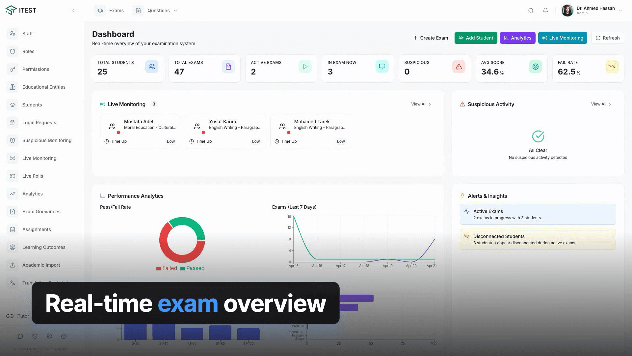Click the Active Exams alert
The image size is (632, 356).
pyautogui.click(x=538, y=214)
